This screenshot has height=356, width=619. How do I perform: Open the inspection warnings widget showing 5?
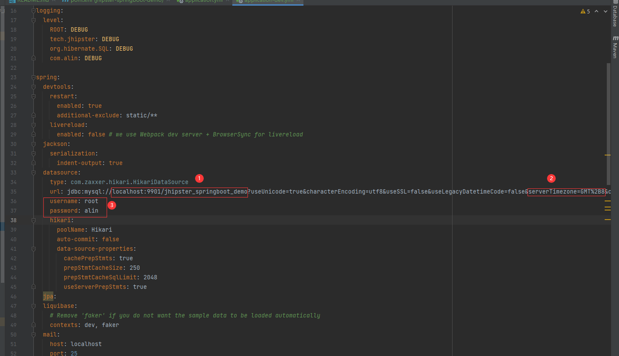[x=585, y=11]
